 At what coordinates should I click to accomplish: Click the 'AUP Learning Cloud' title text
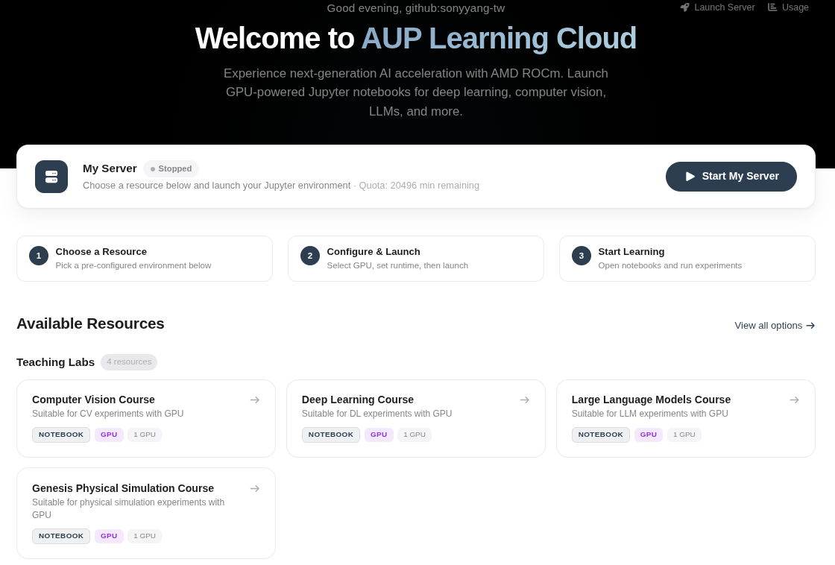tap(499, 38)
